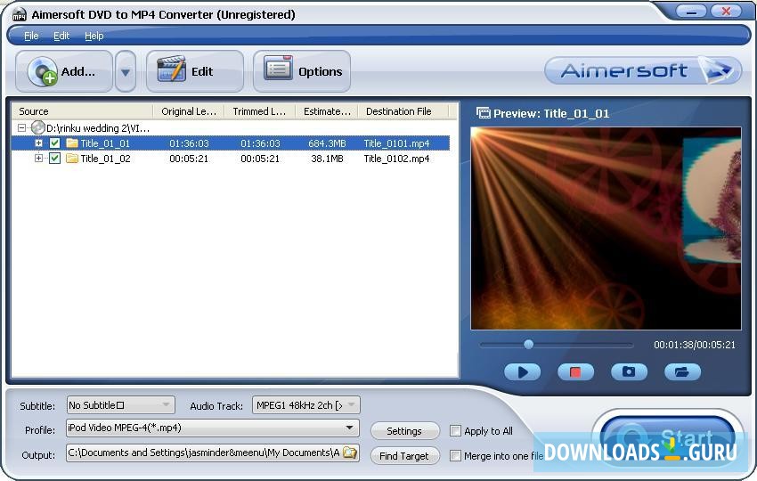Click the Trimmed Length column header
The width and height of the screenshot is (757, 481).
point(260,111)
